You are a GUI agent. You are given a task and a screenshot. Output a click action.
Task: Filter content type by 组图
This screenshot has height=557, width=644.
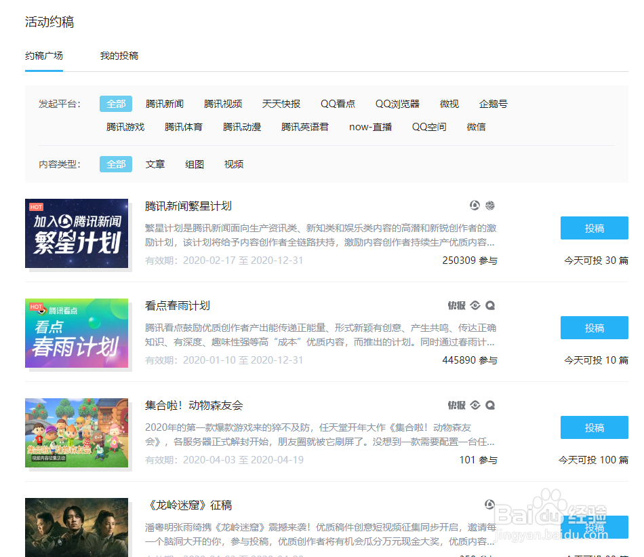tap(195, 164)
